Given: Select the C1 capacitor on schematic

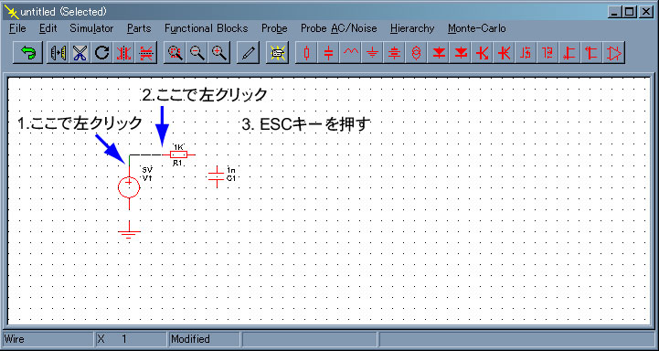Looking at the screenshot, I should coord(217,176).
